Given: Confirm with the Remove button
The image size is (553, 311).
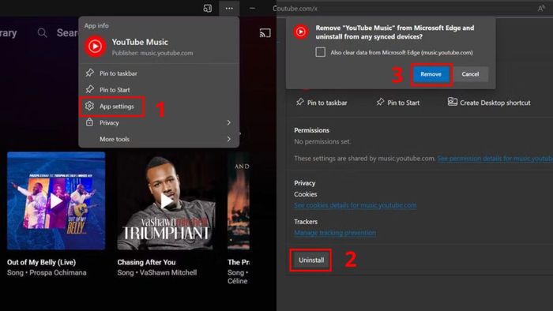Looking at the screenshot, I should (431, 74).
